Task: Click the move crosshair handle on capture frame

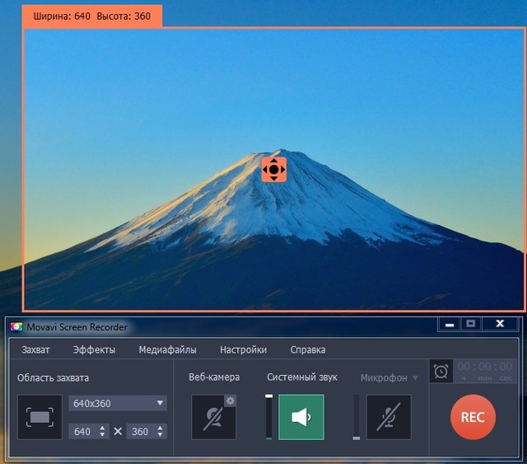Action: coord(274,169)
